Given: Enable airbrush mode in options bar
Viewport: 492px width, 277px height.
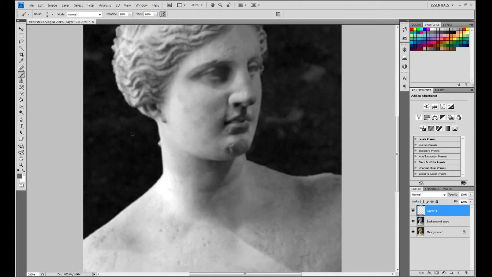Looking at the screenshot, I should (x=163, y=14).
